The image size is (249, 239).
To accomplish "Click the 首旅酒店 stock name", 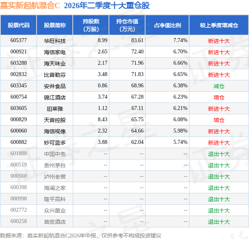I will click(55, 222).
